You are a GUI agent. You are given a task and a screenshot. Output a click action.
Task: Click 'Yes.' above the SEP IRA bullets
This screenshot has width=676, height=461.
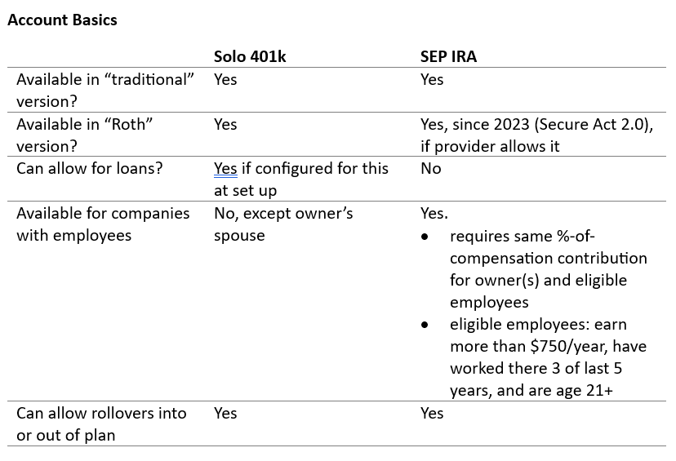click(x=434, y=213)
